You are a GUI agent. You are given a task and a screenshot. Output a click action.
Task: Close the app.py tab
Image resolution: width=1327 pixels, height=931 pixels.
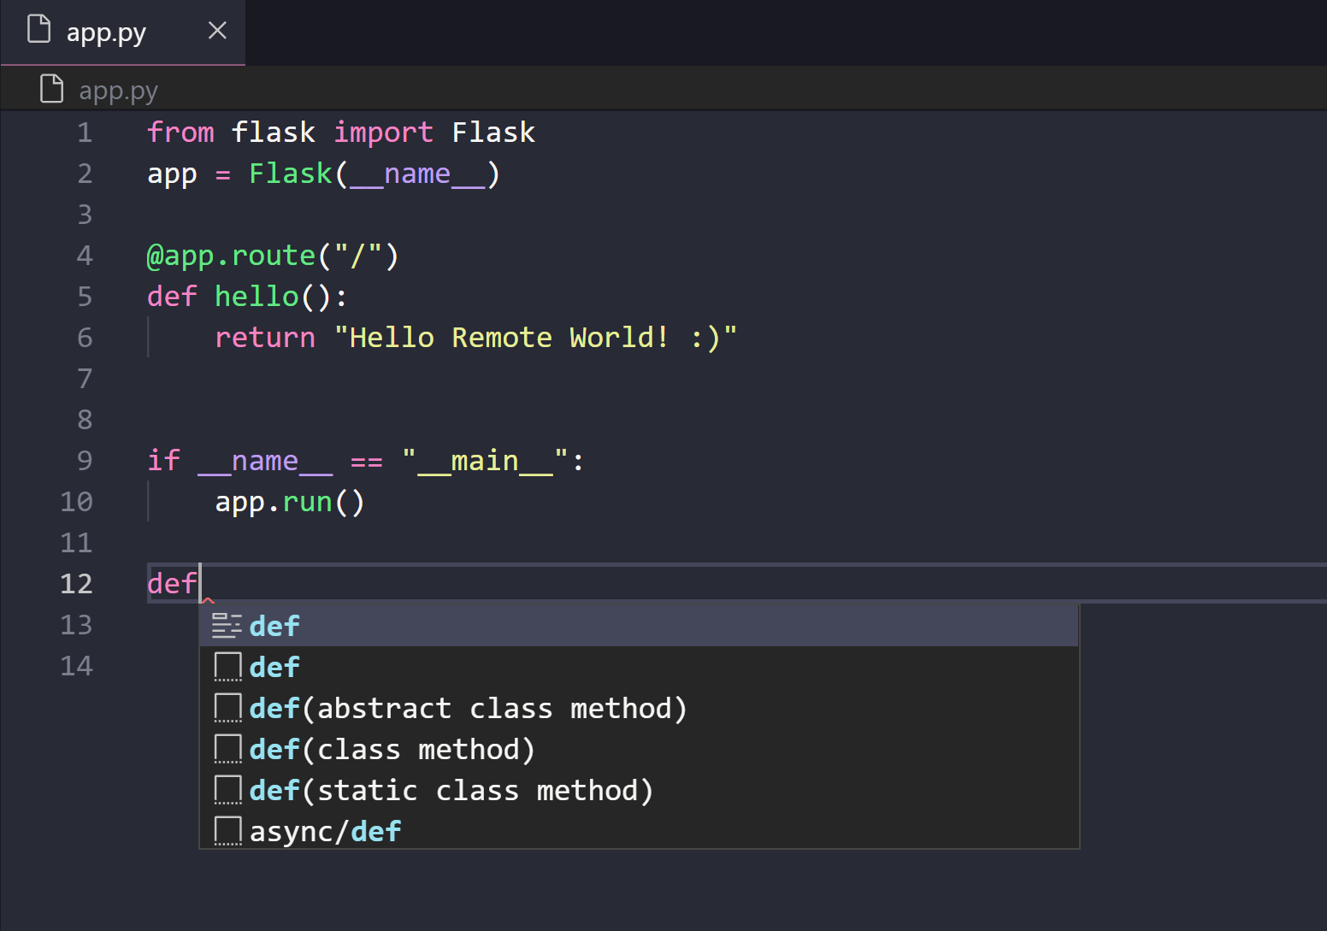[x=217, y=30]
